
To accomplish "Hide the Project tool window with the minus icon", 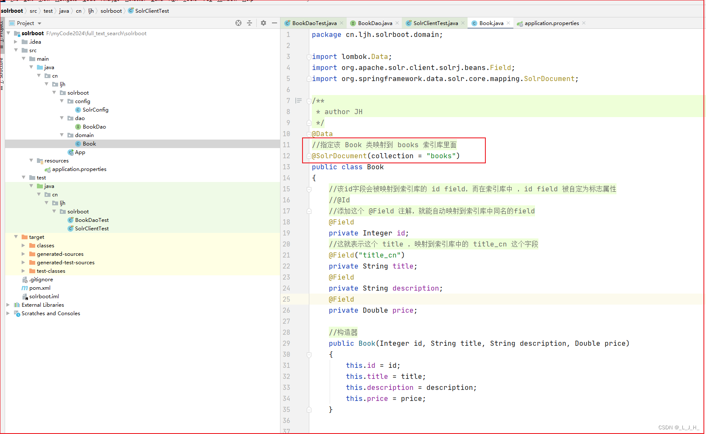I will (x=274, y=23).
